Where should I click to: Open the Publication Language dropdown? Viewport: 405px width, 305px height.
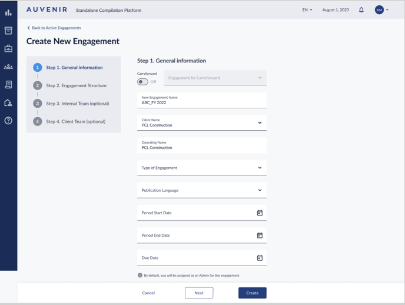[x=260, y=190]
